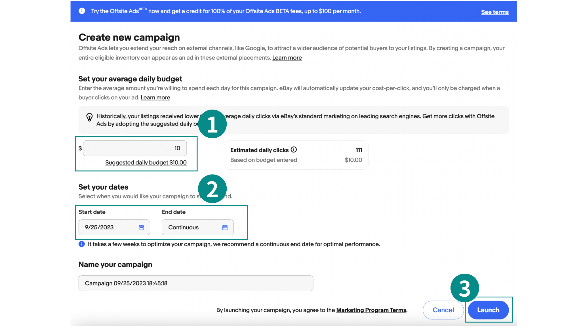This screenshot has height=327, width=581.
Task: Open the See terms link
Action: point(495,12)
